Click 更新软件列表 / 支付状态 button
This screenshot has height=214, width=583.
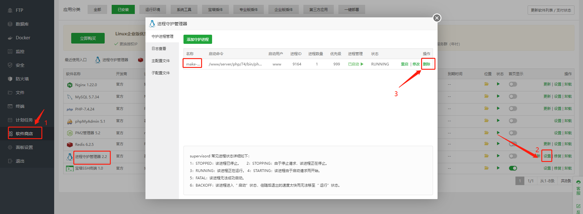(551, 10)
